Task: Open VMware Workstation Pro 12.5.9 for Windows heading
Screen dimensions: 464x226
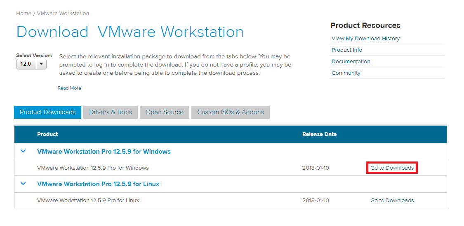Action: click(104, 152)
